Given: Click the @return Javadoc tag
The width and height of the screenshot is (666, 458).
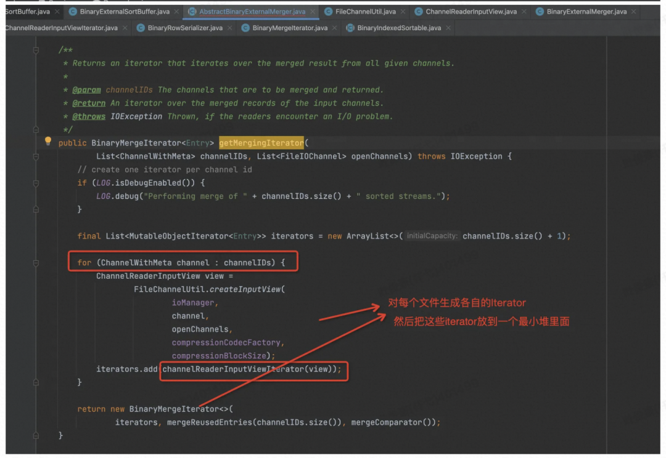Looking at the screenshot, I should 89,103.
